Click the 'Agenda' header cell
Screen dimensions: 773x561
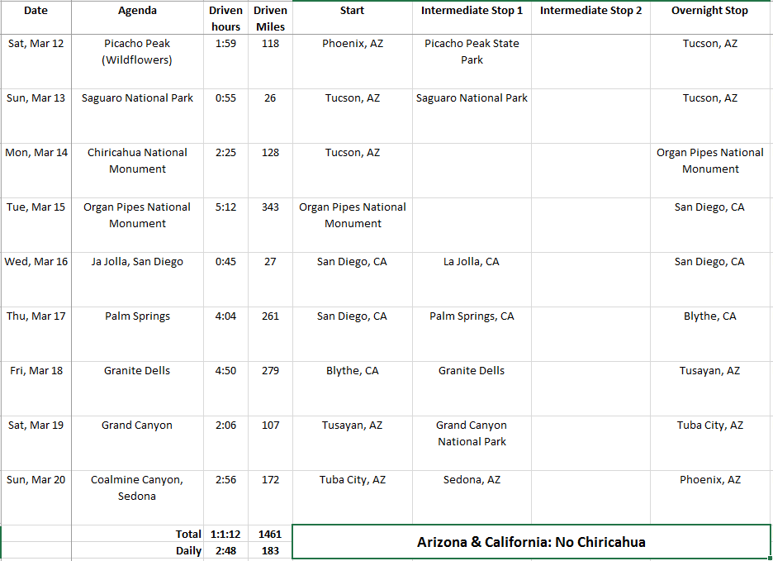tap(137, 12)
